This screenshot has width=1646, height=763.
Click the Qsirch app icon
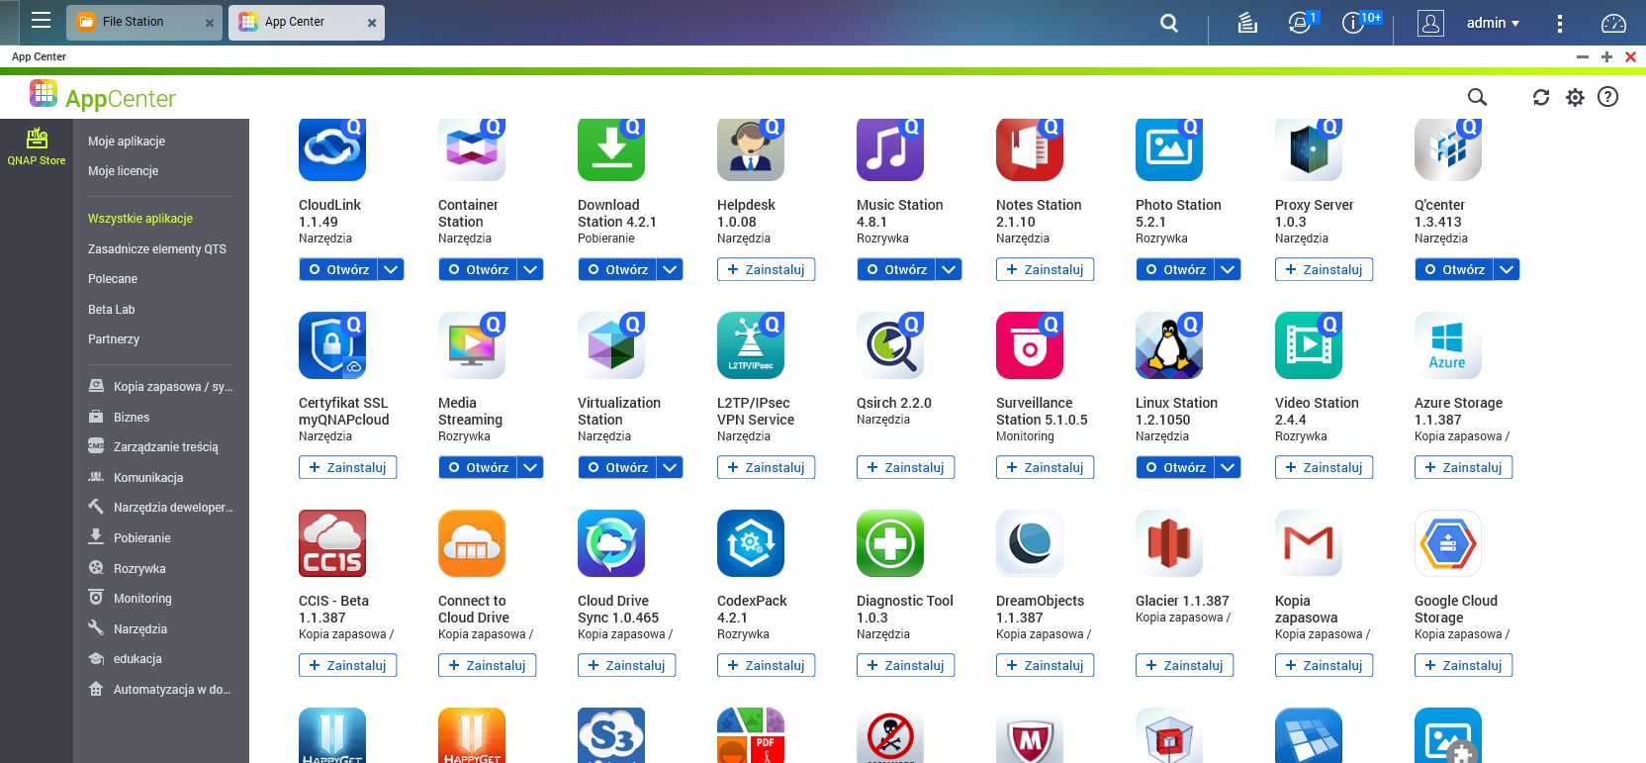(x=890, y=345)
